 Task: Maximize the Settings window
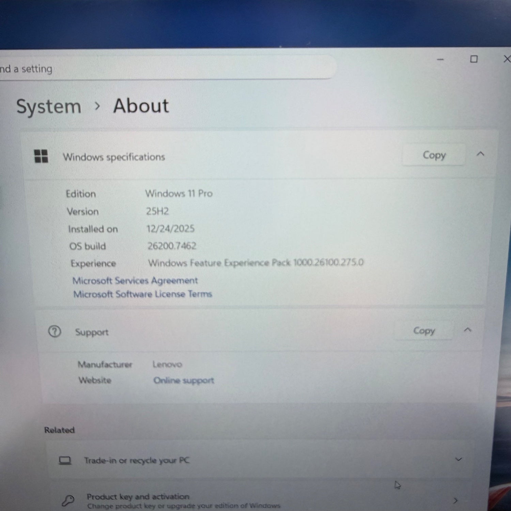(474, 59)
